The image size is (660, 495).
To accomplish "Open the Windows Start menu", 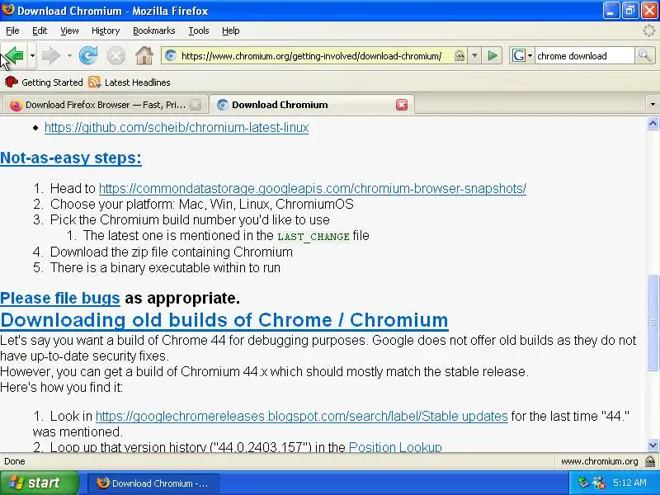I will coord(39,483).
